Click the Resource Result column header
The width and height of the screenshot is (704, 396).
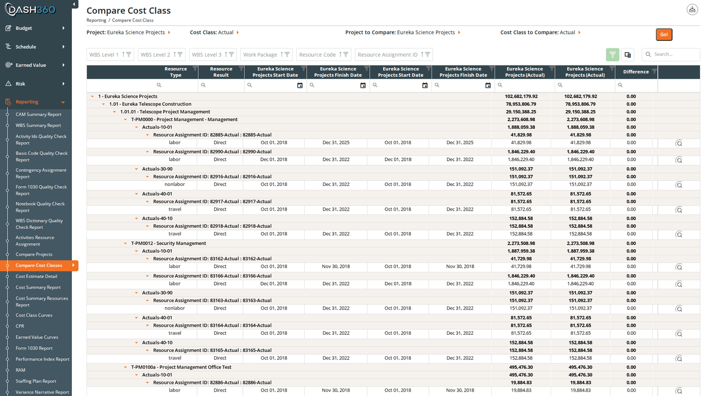pyautogui.click(x=221, y=72)
